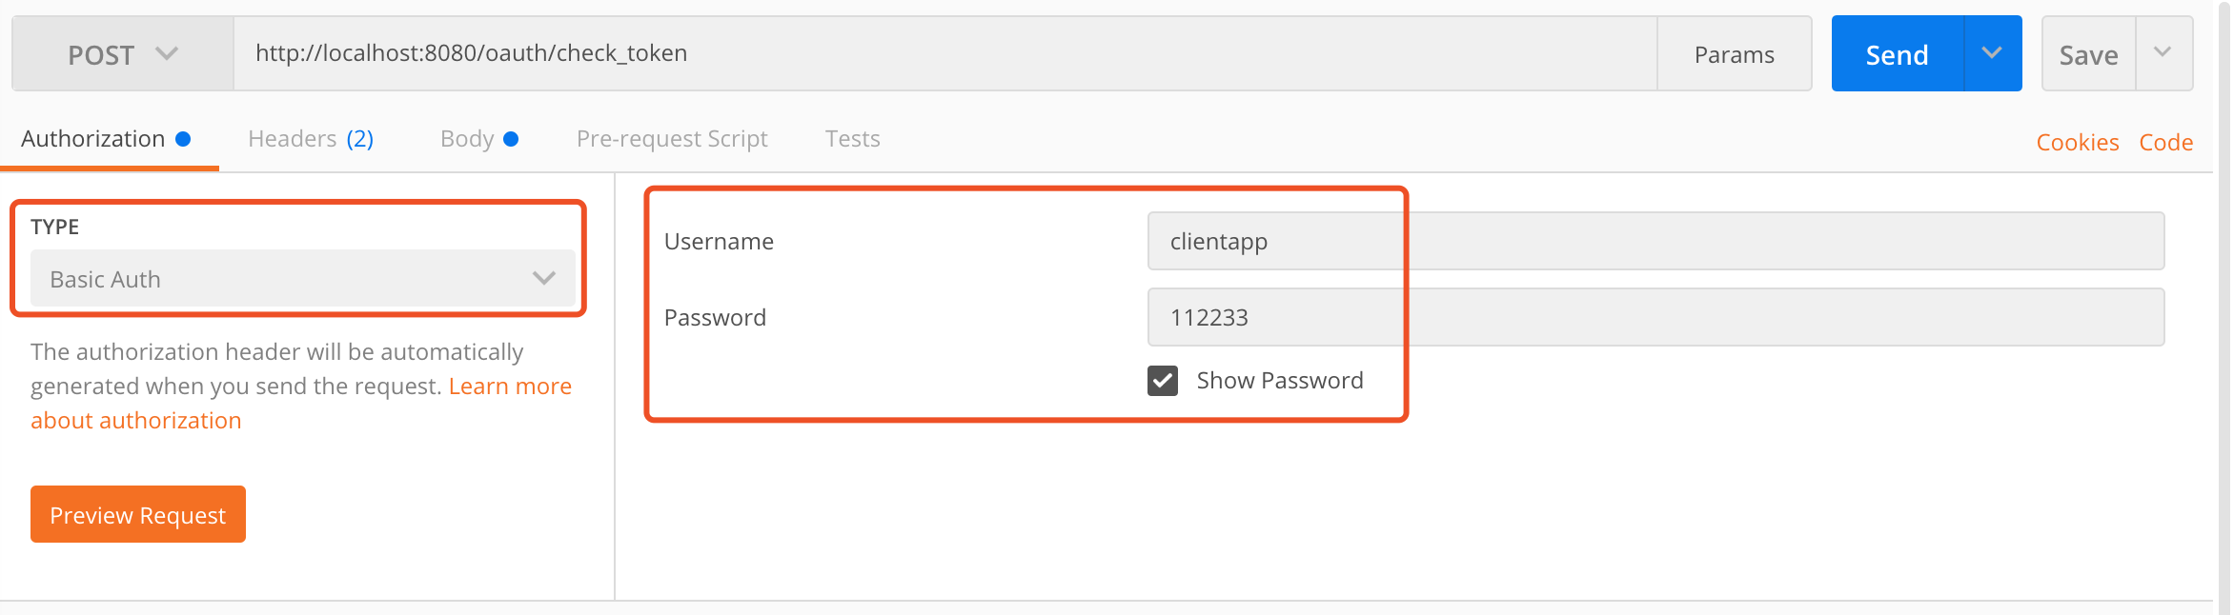Image resolution: width=2234 pixels, height=615 pixels.
Task: Click the request URL field
Action: [x=944, y=53]
